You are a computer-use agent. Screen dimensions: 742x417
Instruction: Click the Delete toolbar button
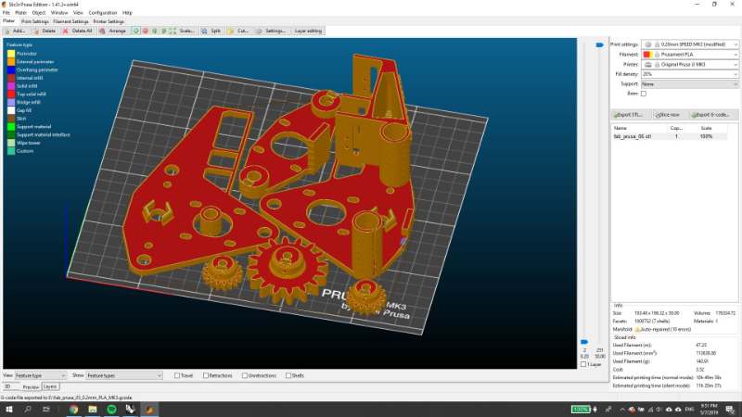coord(45,31)
